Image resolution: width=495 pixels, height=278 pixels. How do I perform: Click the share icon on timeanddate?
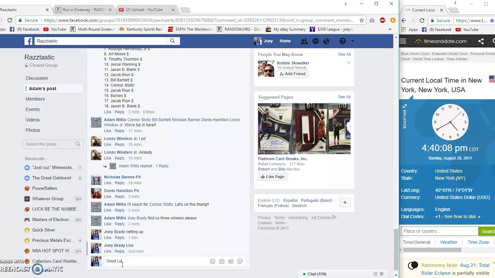click(481, 41)
